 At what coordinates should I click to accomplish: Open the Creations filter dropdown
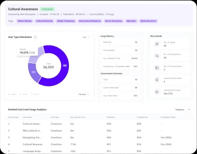pos(183,109)
